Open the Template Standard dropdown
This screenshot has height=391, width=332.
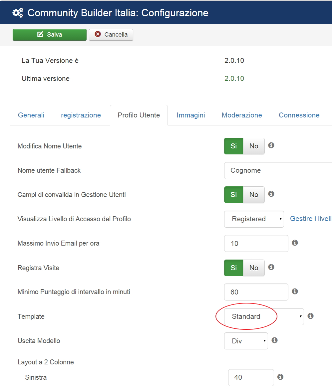tap(264, 316)
